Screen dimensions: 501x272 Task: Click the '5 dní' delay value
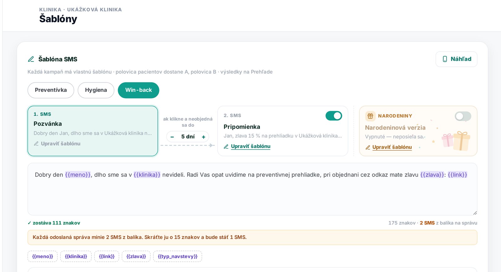tap(188, 137)
